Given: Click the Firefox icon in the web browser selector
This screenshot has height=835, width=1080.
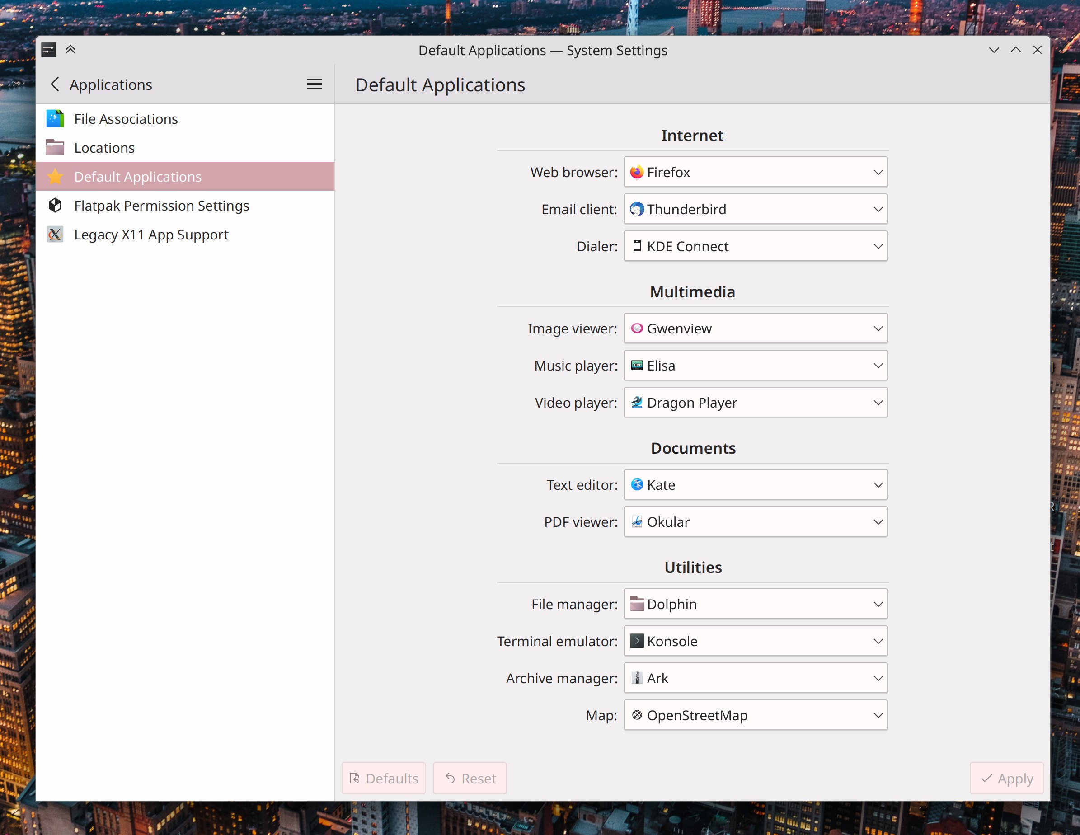Looking at the screenshot, I should tap(637, 172).
